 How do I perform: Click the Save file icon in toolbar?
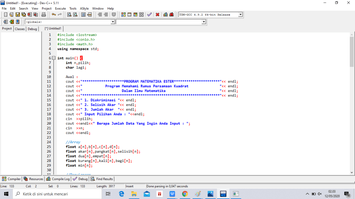18,15
